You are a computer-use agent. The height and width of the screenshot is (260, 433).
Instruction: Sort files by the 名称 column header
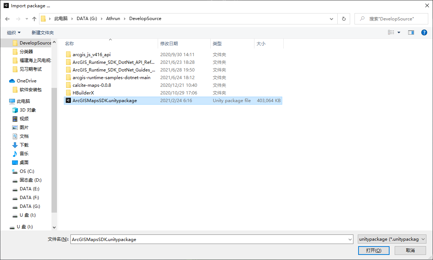coord(70,43)
